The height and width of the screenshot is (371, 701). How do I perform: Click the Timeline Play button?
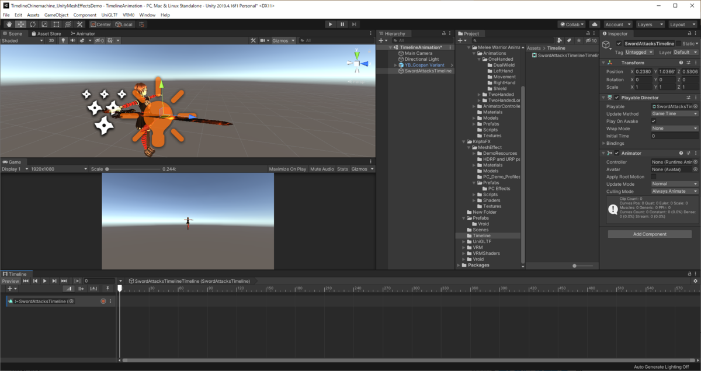pyautogui.click(x=44, y=281)
